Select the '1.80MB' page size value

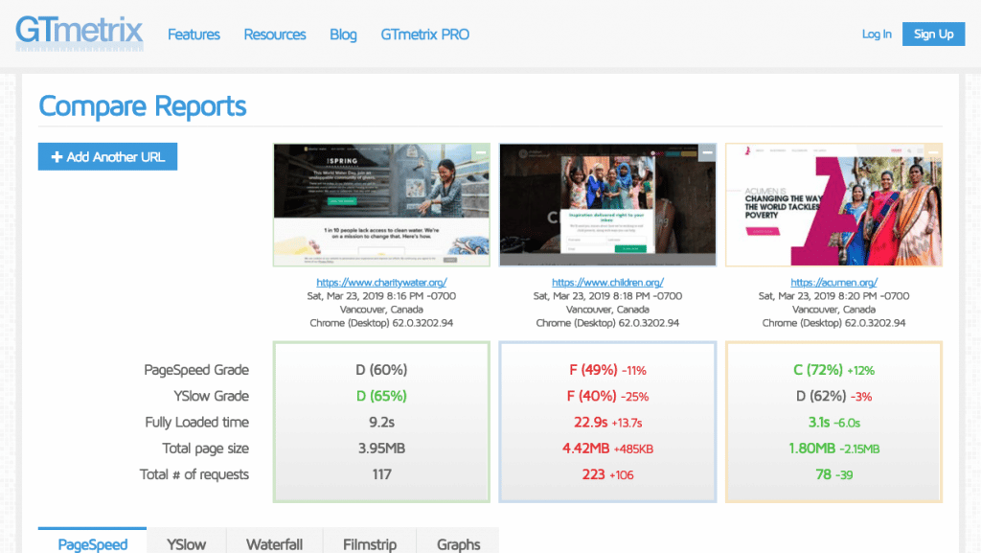(x=812, y=449)
